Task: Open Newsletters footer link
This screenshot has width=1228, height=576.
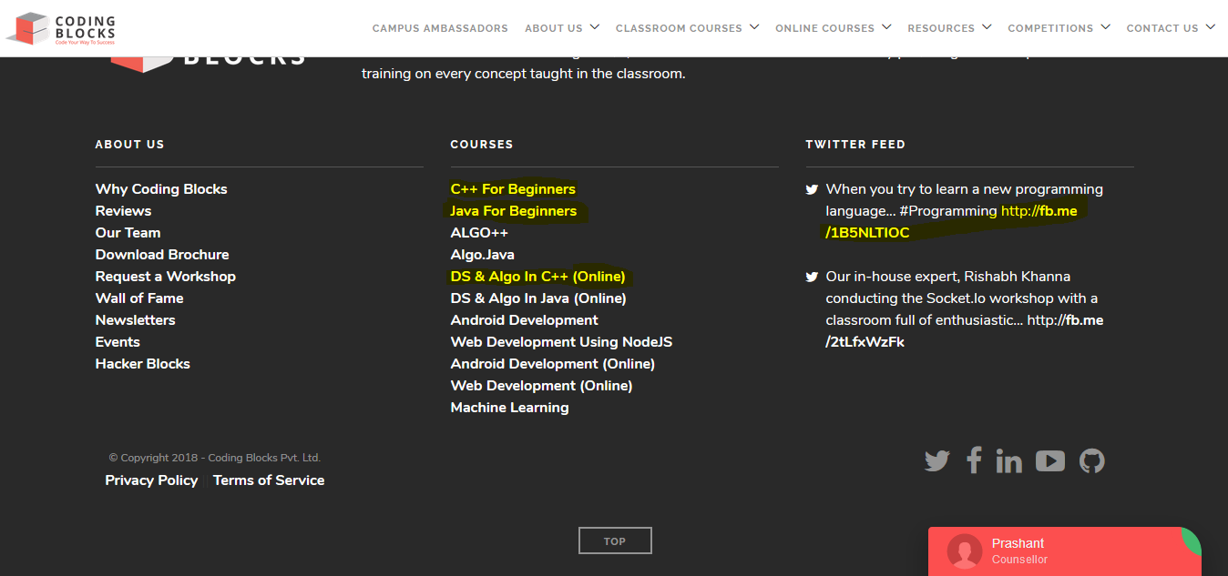Action: (x=135, y=320)
